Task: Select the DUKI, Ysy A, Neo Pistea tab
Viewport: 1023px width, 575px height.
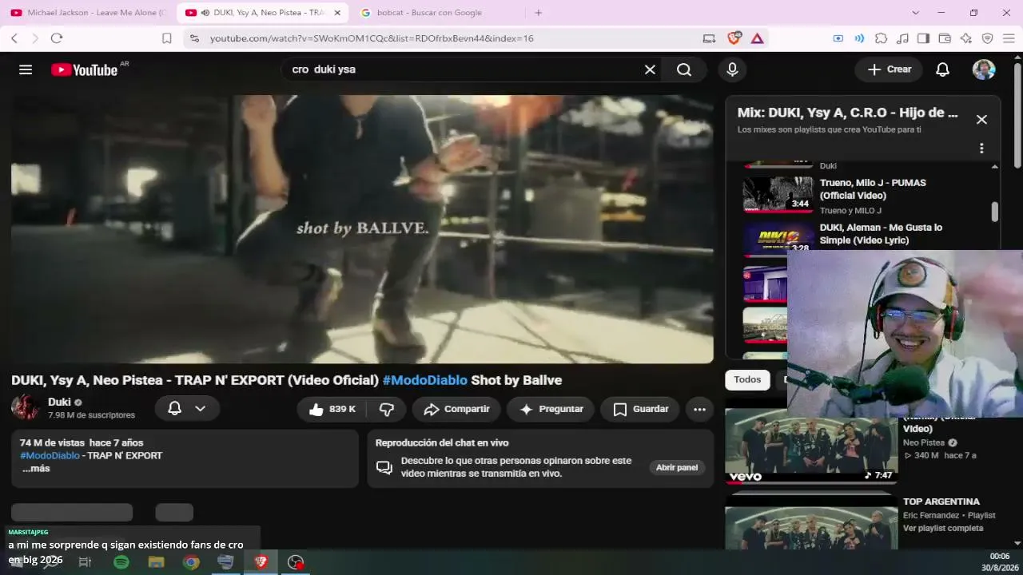Action: pos(262,13)
